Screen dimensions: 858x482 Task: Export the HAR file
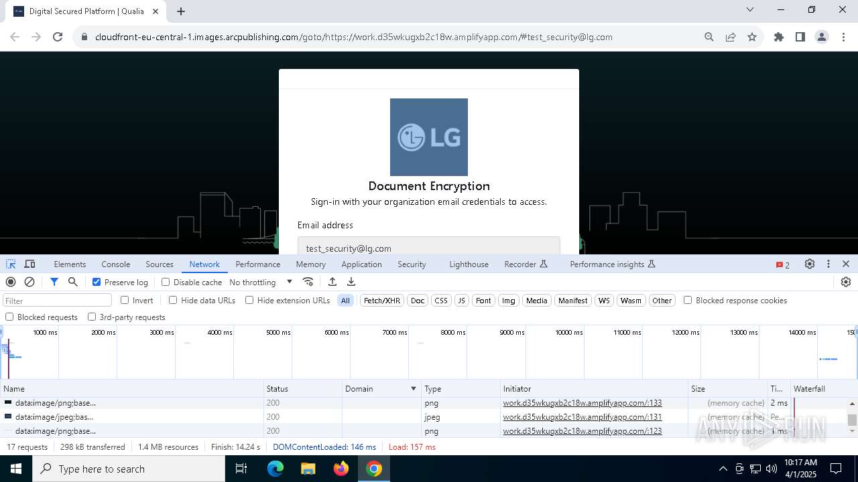pyautogui.click(x=351, y=283)
